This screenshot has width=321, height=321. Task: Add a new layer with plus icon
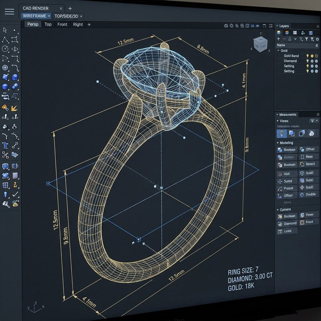278,39
